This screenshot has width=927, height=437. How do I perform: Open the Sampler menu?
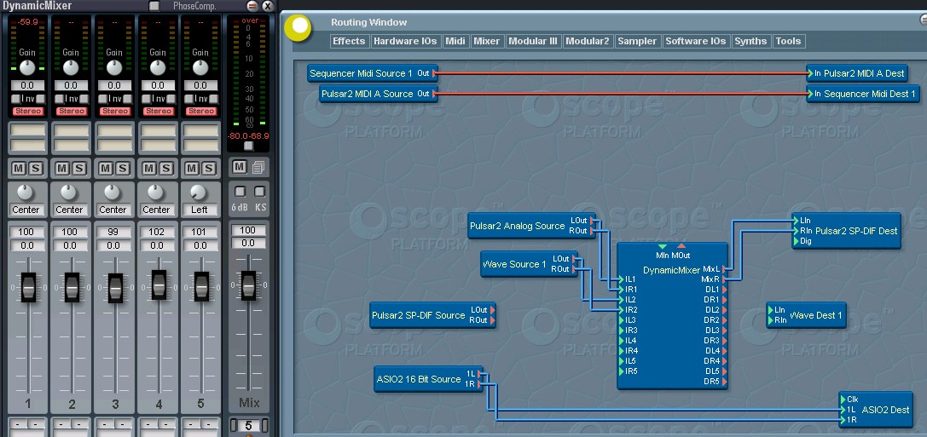pos(637,42)
